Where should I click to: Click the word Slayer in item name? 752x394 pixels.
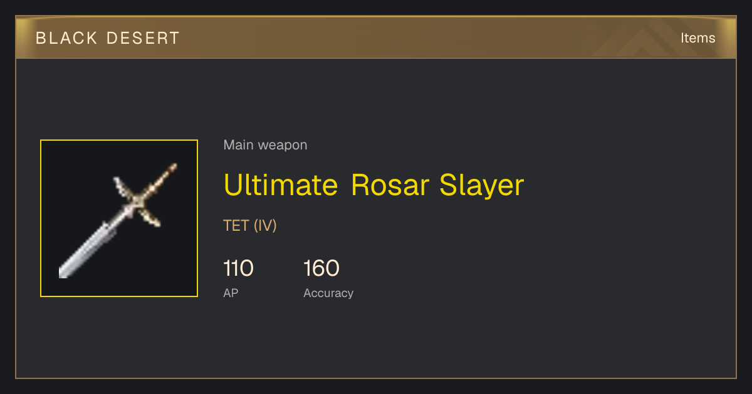point(482,185)
